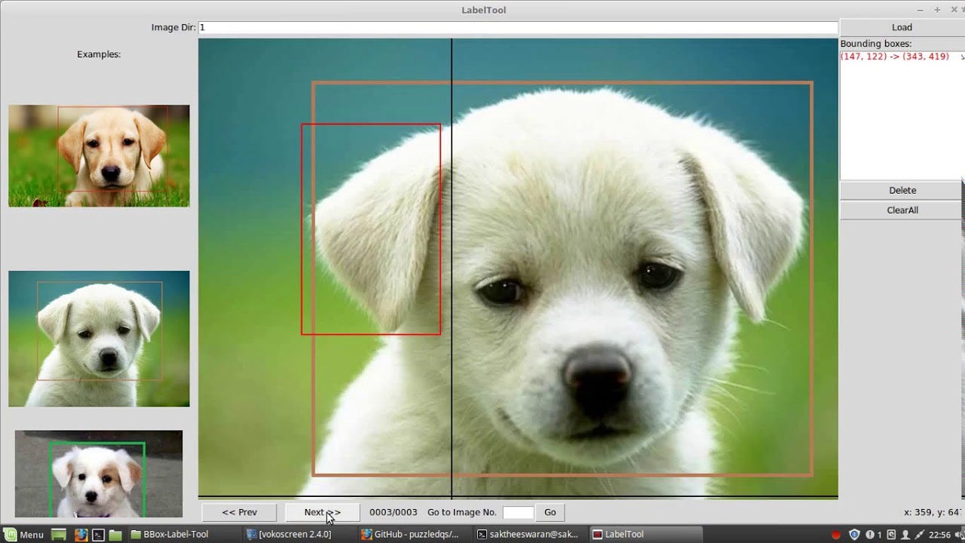Image resolution: width=965 pixels, height=543 pixels.
Task: Click the Go to Image No. field
Action: [518, 512]
